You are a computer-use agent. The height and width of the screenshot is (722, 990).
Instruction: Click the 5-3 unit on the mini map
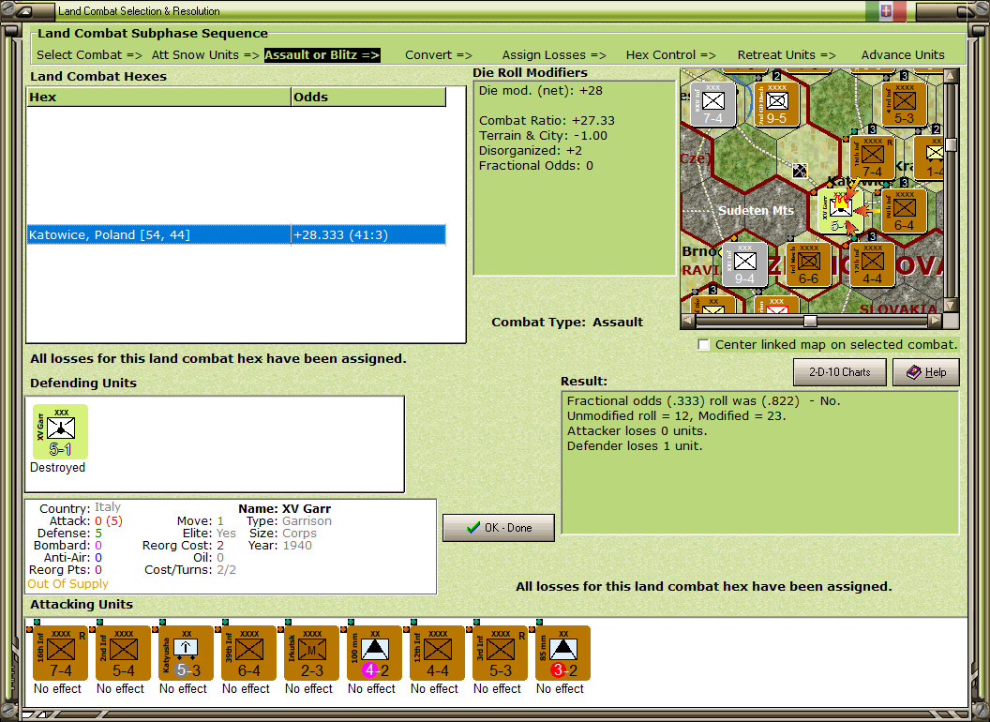(x=904, y=104)
